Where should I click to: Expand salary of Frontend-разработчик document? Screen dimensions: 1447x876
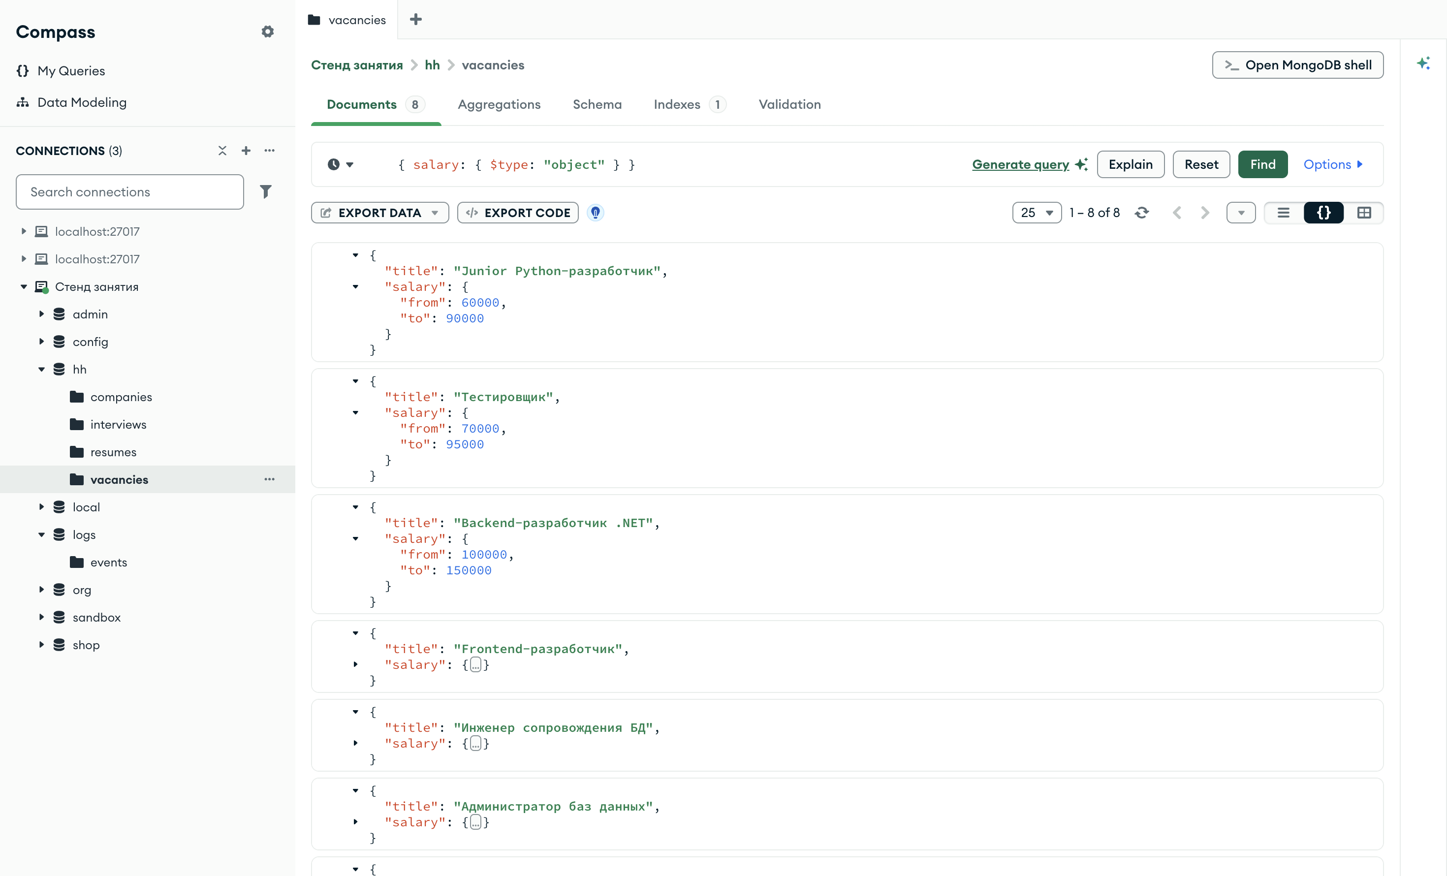click(355, 665)
